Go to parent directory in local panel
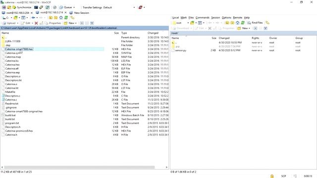The image size is (317, 178). 51,18
